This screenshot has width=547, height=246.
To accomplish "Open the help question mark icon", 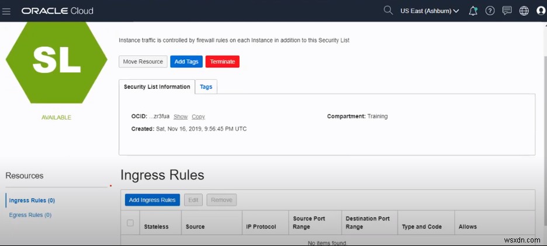I will coord(490,11).
